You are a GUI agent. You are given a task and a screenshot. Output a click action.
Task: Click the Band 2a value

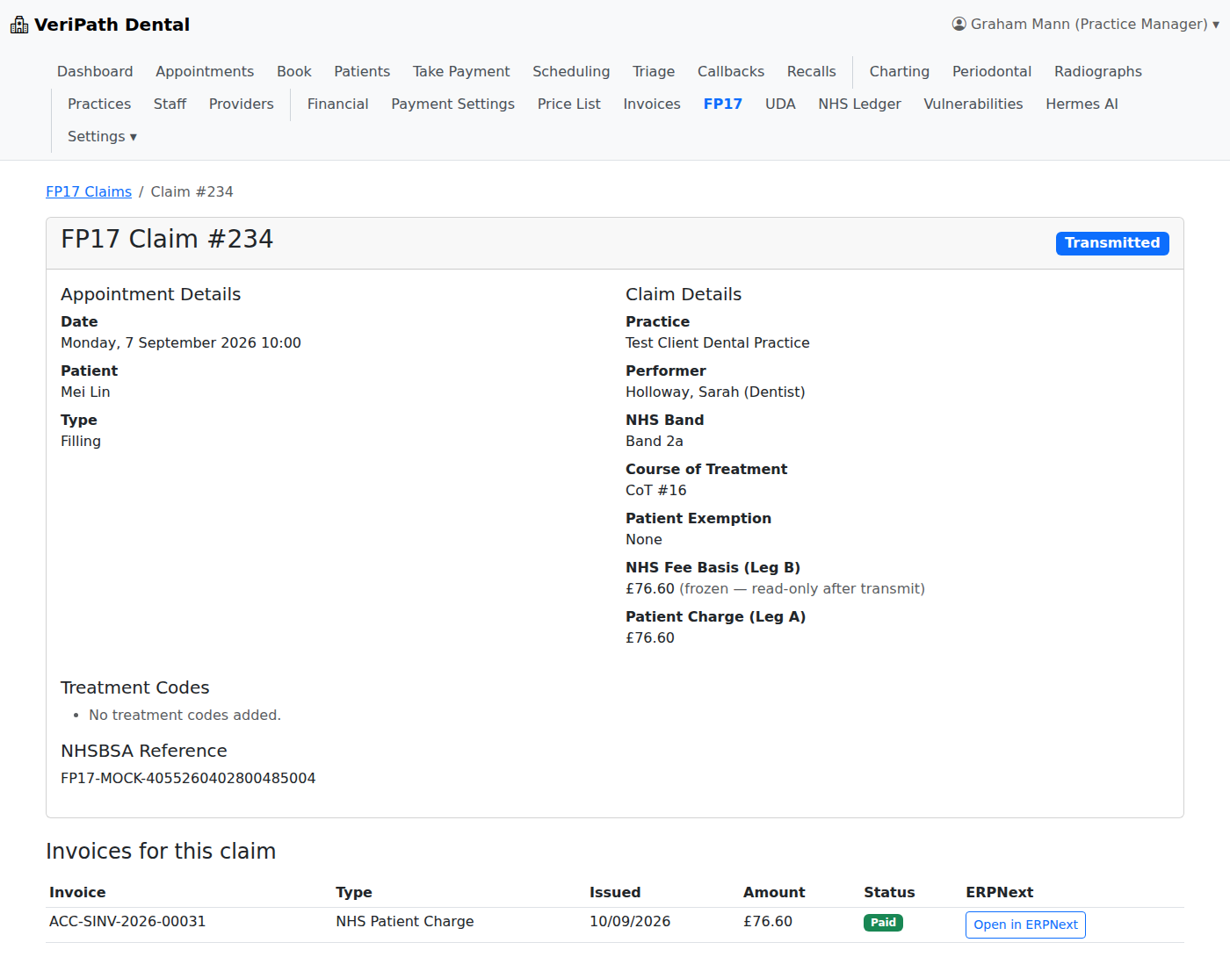point(655,441)
